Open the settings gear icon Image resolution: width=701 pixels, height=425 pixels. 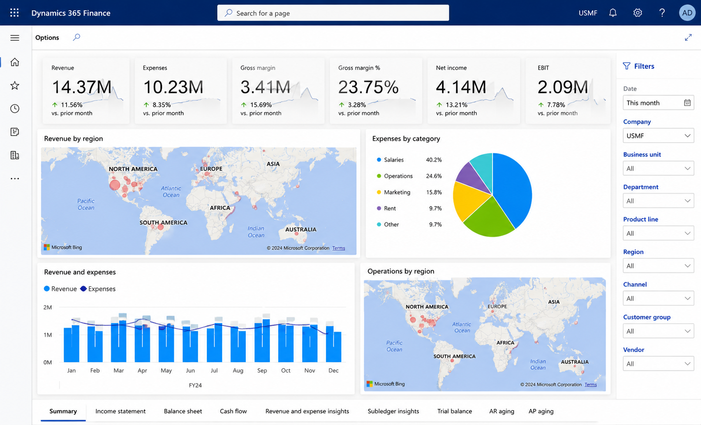(637, 13)
